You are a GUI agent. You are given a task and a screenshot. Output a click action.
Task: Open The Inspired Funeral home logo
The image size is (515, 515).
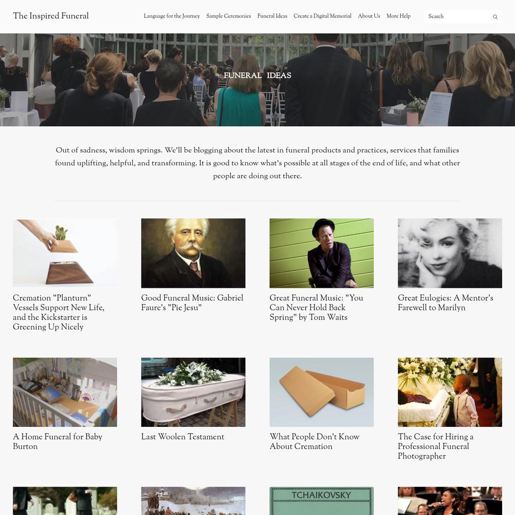tap(51, 16)
